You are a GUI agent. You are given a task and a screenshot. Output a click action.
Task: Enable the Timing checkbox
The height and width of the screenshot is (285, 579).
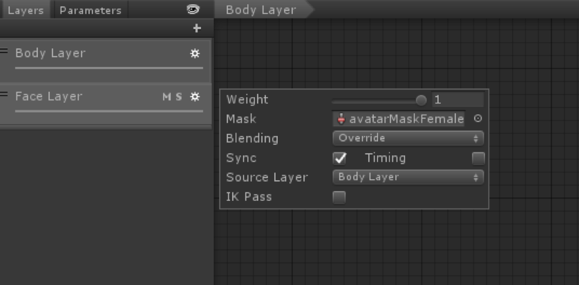pyautogui.click(x=478, y=158)
